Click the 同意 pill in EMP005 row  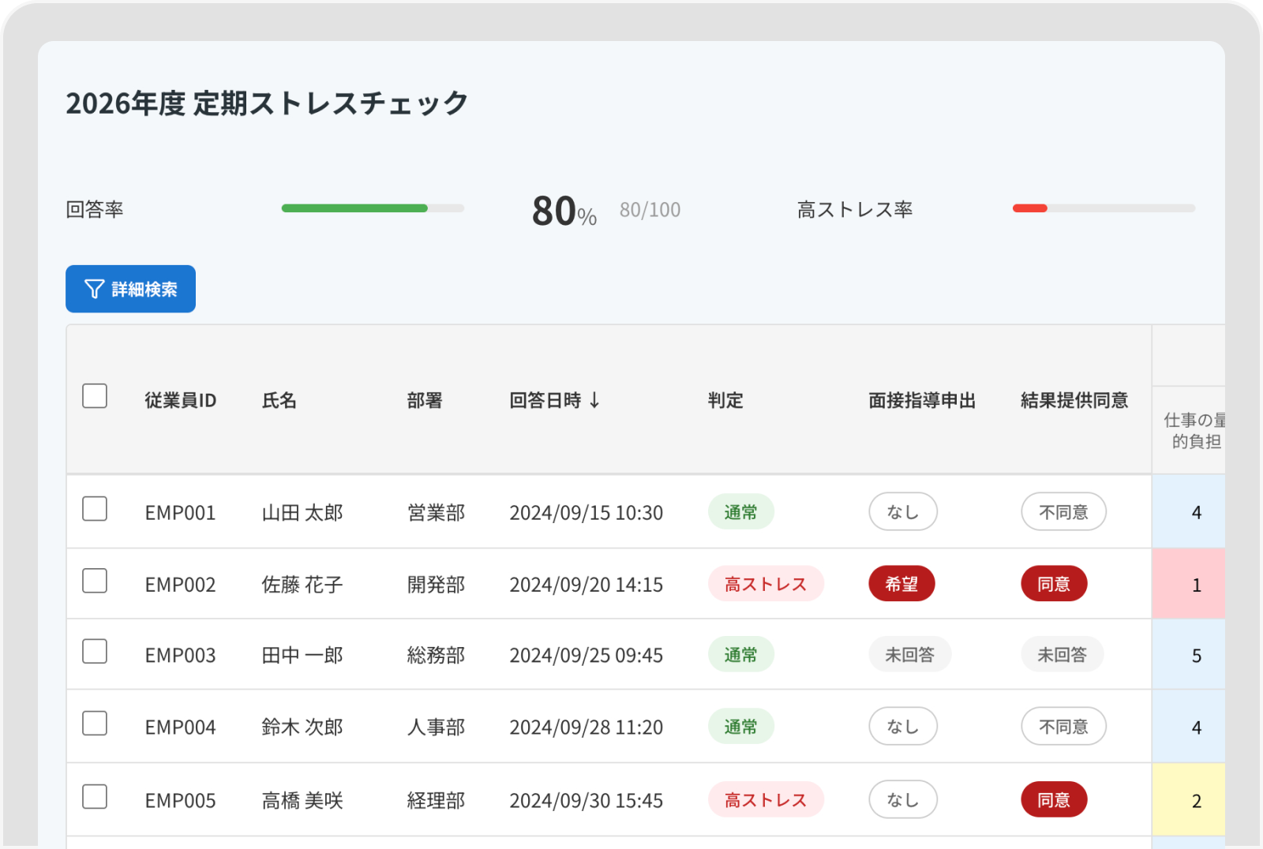(x=1054, y=800)
